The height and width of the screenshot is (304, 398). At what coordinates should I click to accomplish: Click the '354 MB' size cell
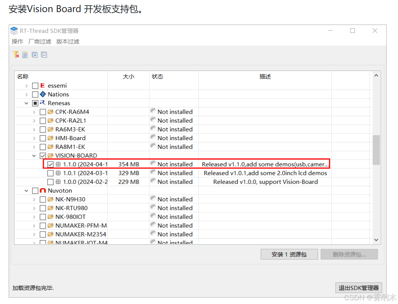pos(129,164)
